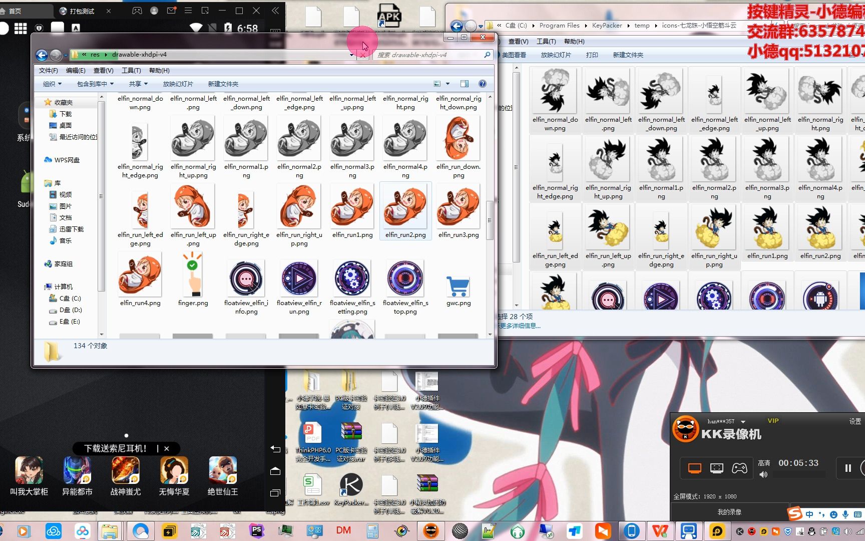Select full-screen recording mode in KK录像机
865x541 pixels.
(x=695, y=468)
